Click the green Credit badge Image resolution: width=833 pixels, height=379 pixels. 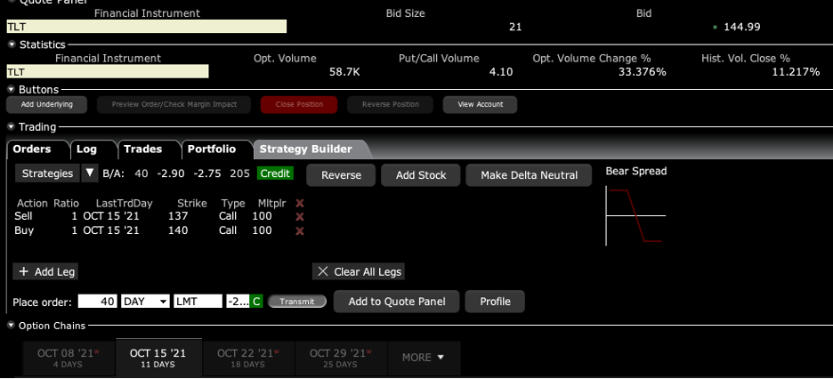click(x=275, y=173)
